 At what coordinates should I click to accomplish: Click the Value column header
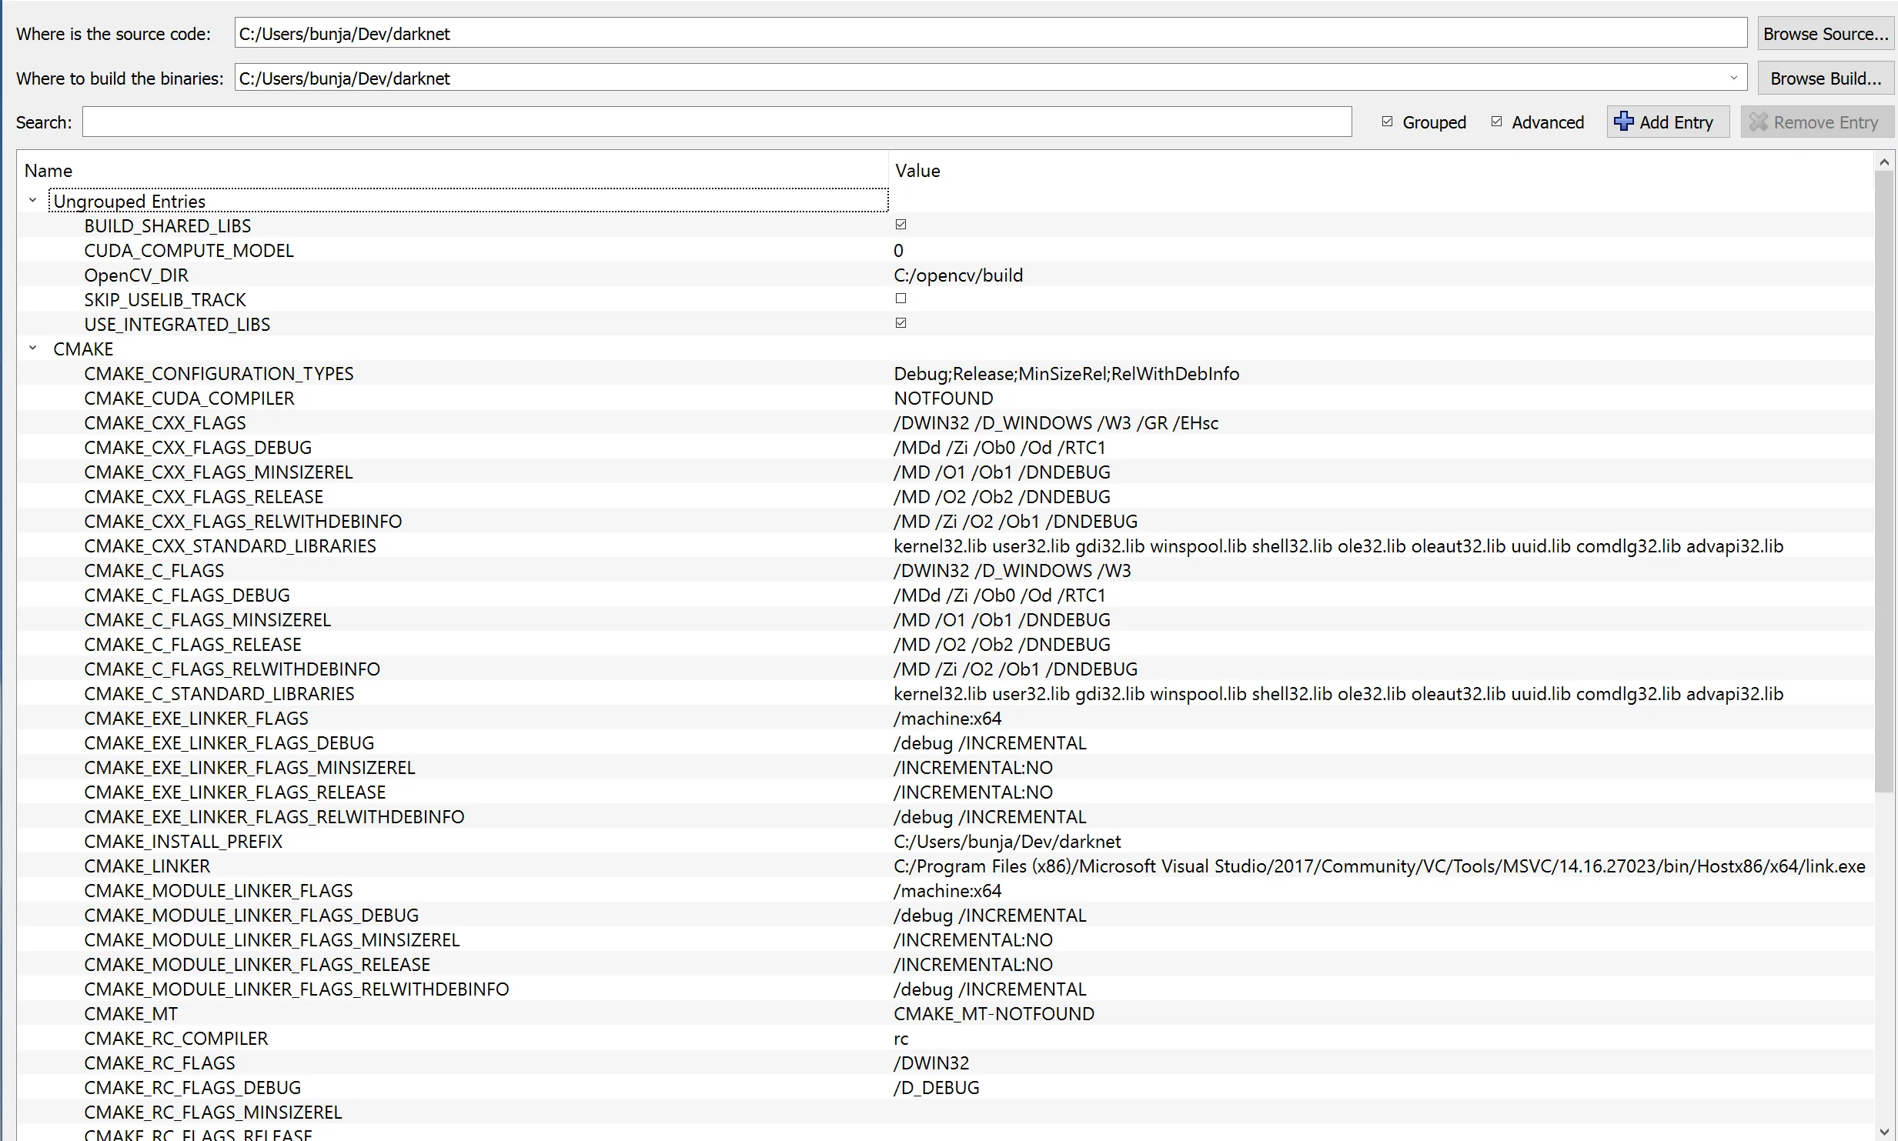pos(917,170)
